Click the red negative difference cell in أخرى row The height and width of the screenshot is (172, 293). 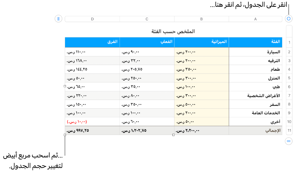tap(92, 122)
